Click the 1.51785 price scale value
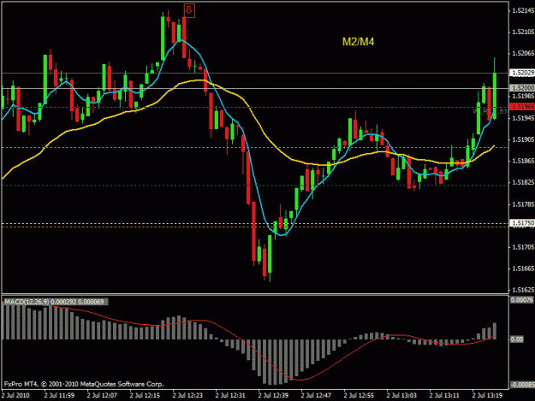This screenshot has height=401, width=535. [x=523, y=204]
